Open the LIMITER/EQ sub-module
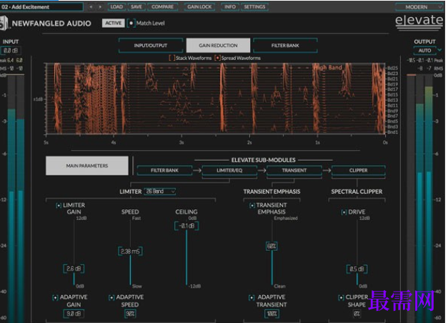The width and height of the screenshot is (448, 323). (x=229, y=170)
